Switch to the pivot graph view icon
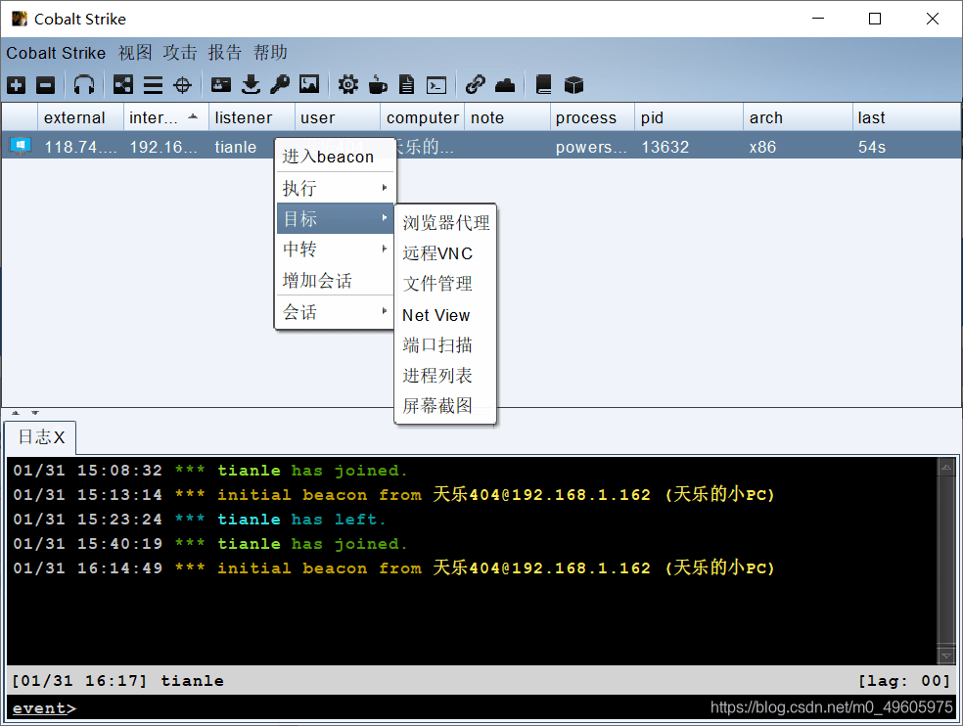The width and height of the screenshot is (963, 726). pyautogui.click(x=123, y=85)
